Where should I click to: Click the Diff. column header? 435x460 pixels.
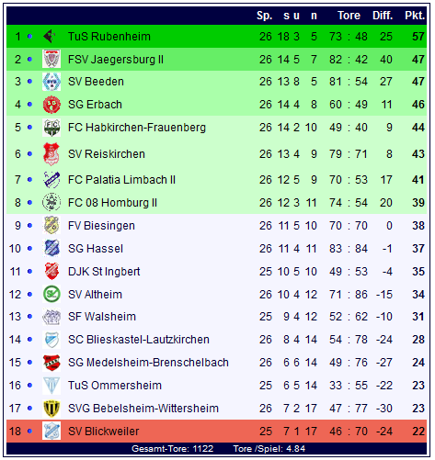383,16
